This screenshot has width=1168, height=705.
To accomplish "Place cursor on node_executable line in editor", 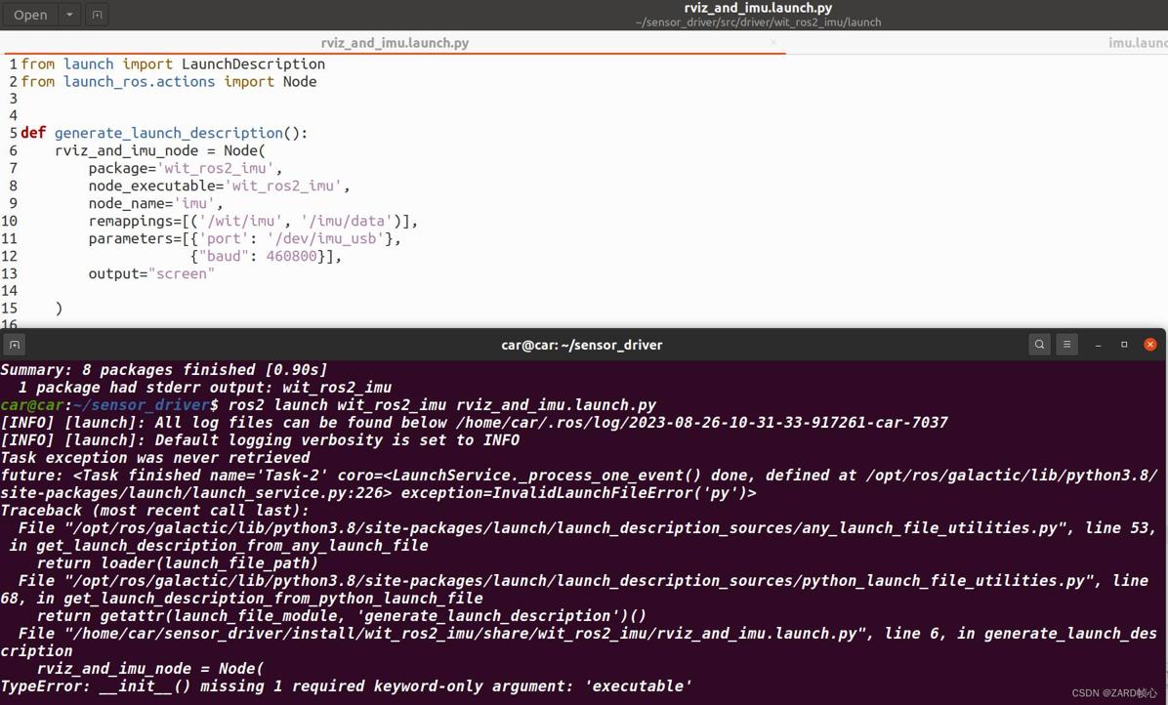I will point(218,186).
